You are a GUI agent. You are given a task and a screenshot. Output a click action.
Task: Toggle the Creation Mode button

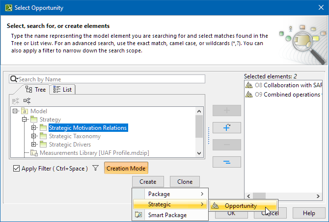pyautogui.click(x=126, y=169)
